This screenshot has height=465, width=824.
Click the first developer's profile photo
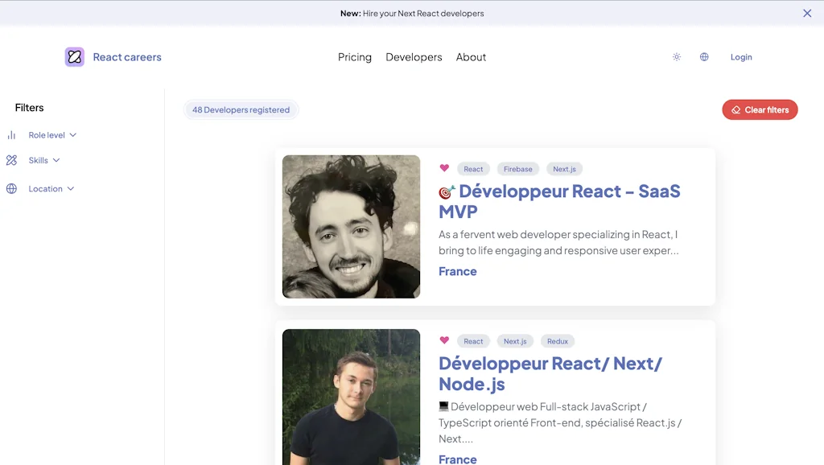[351, 226]
